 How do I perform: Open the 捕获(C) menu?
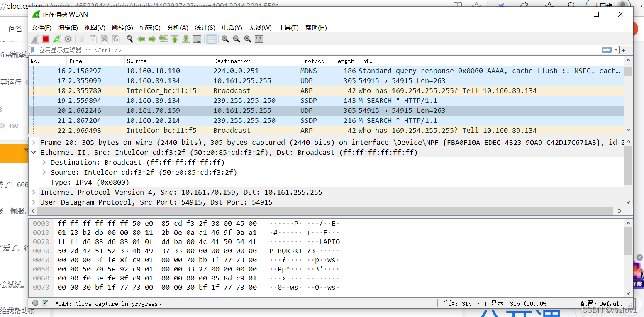(150, 27)
